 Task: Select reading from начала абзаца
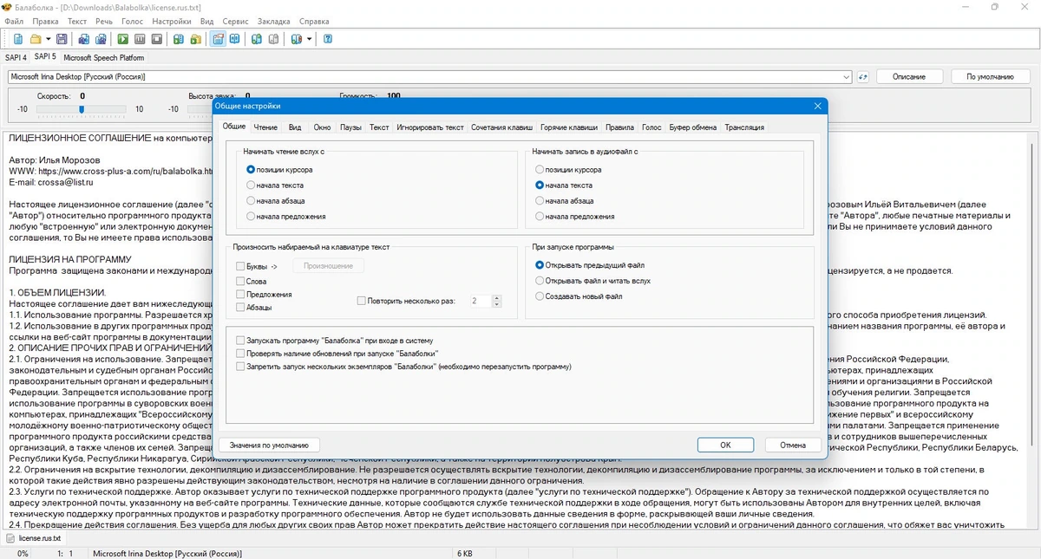point(251,201)
